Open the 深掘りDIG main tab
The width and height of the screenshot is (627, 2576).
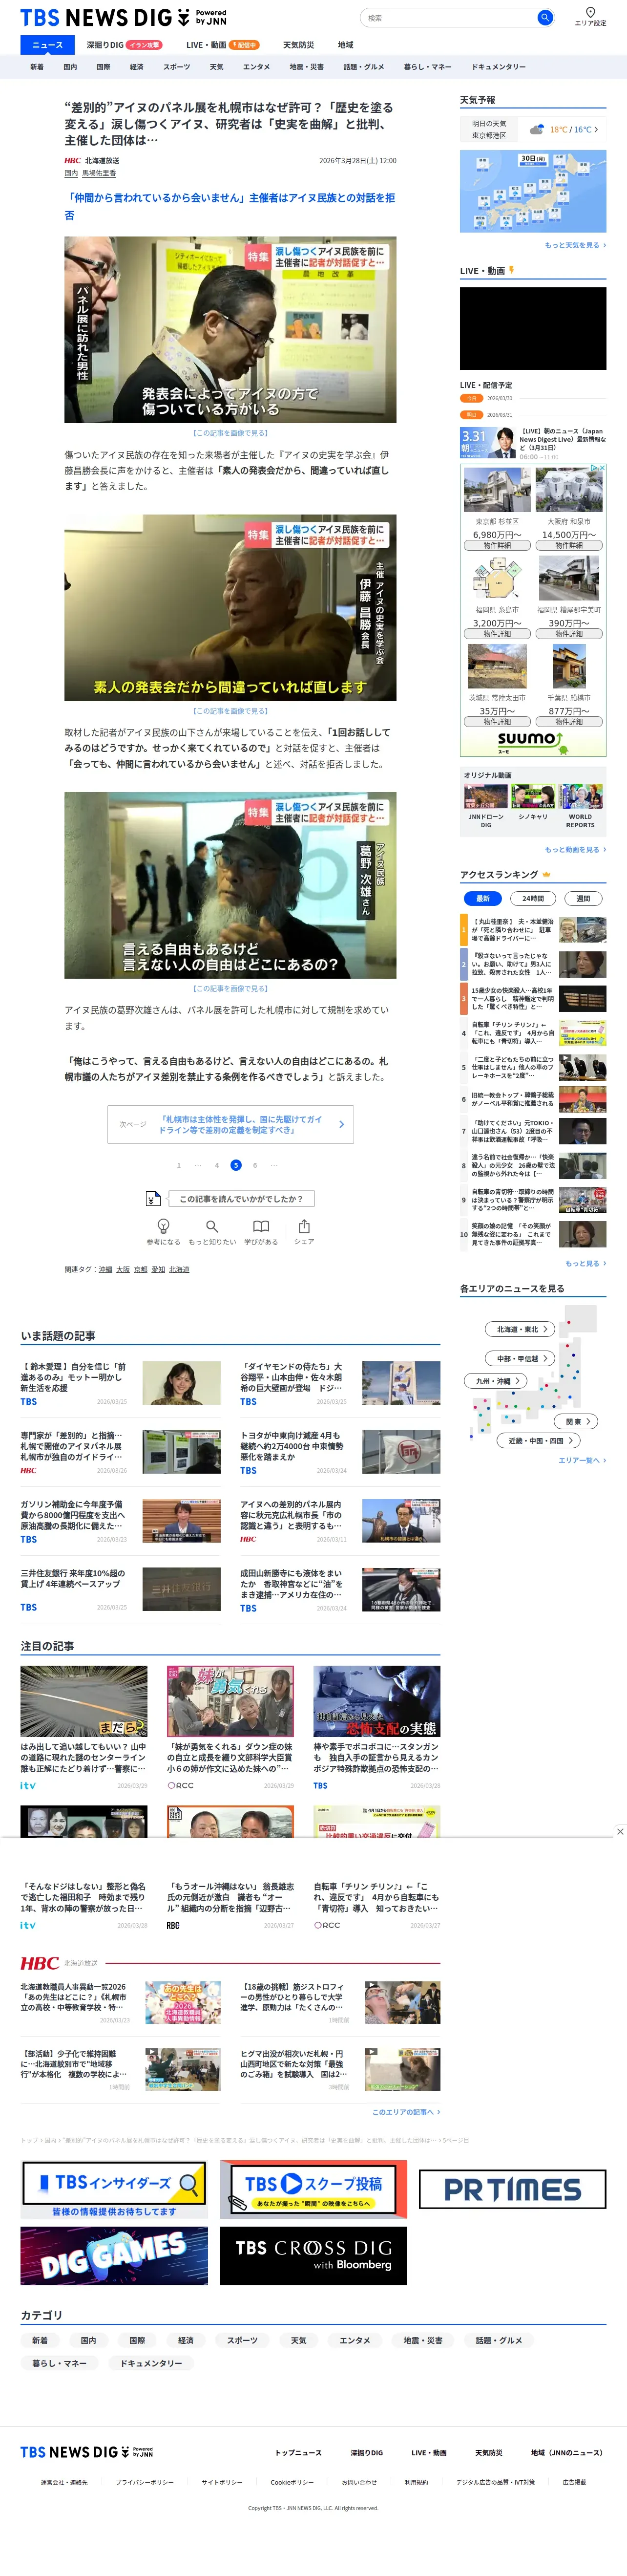123,45
